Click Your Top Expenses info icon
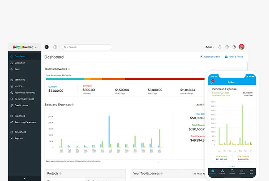269x181 pixels. pyautogui.click(x=162, y=173)
